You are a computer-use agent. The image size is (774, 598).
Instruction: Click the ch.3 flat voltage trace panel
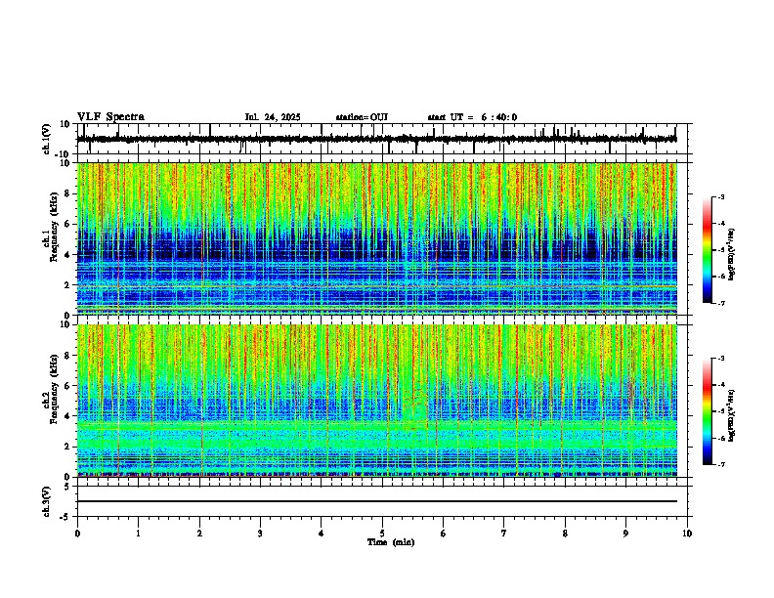tap(382, 501)
